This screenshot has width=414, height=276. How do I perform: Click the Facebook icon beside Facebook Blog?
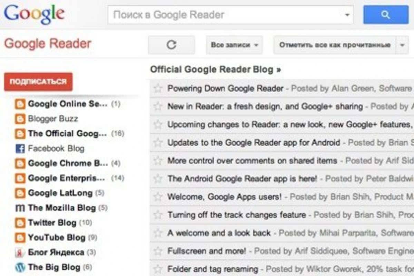pos(20,149)
